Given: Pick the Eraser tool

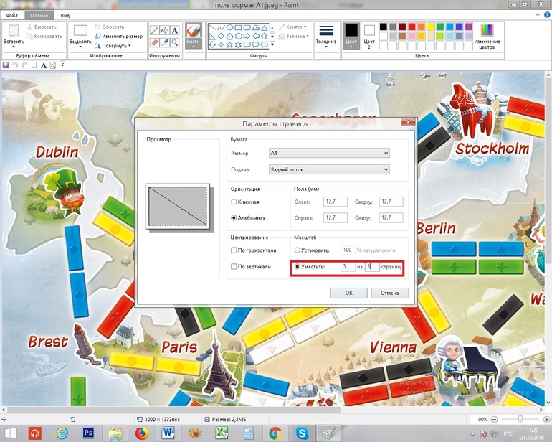Looking at the screenshot, I should [153, 43].
